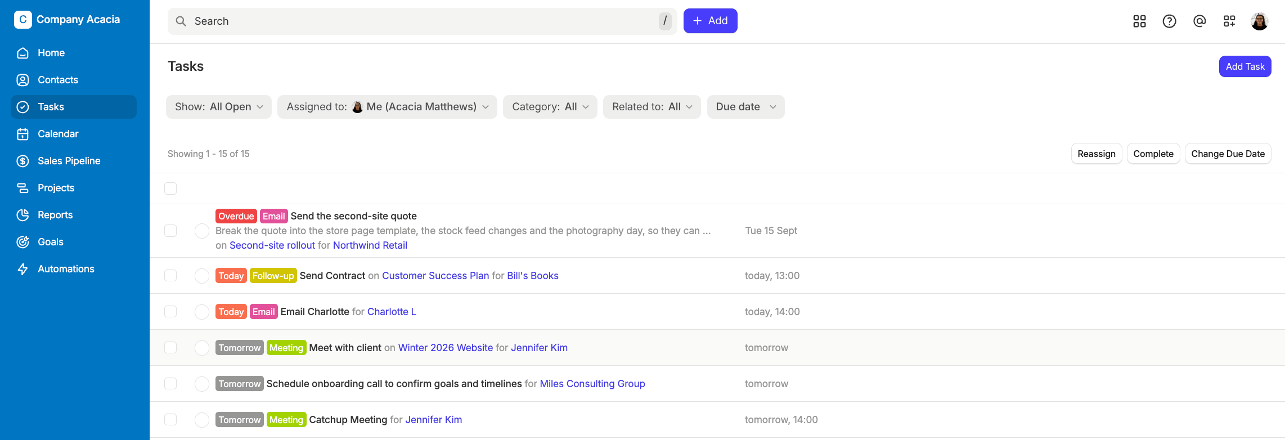Open the user profile avatar
Viewport: 1285px width, 440px height.
point(1259,21)
